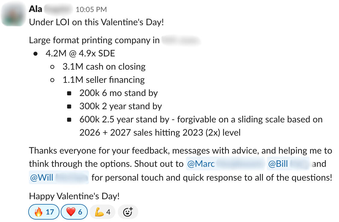Open the add reaction emoji picker
Viewport: 339px width, 222px height.
[128, 212]
